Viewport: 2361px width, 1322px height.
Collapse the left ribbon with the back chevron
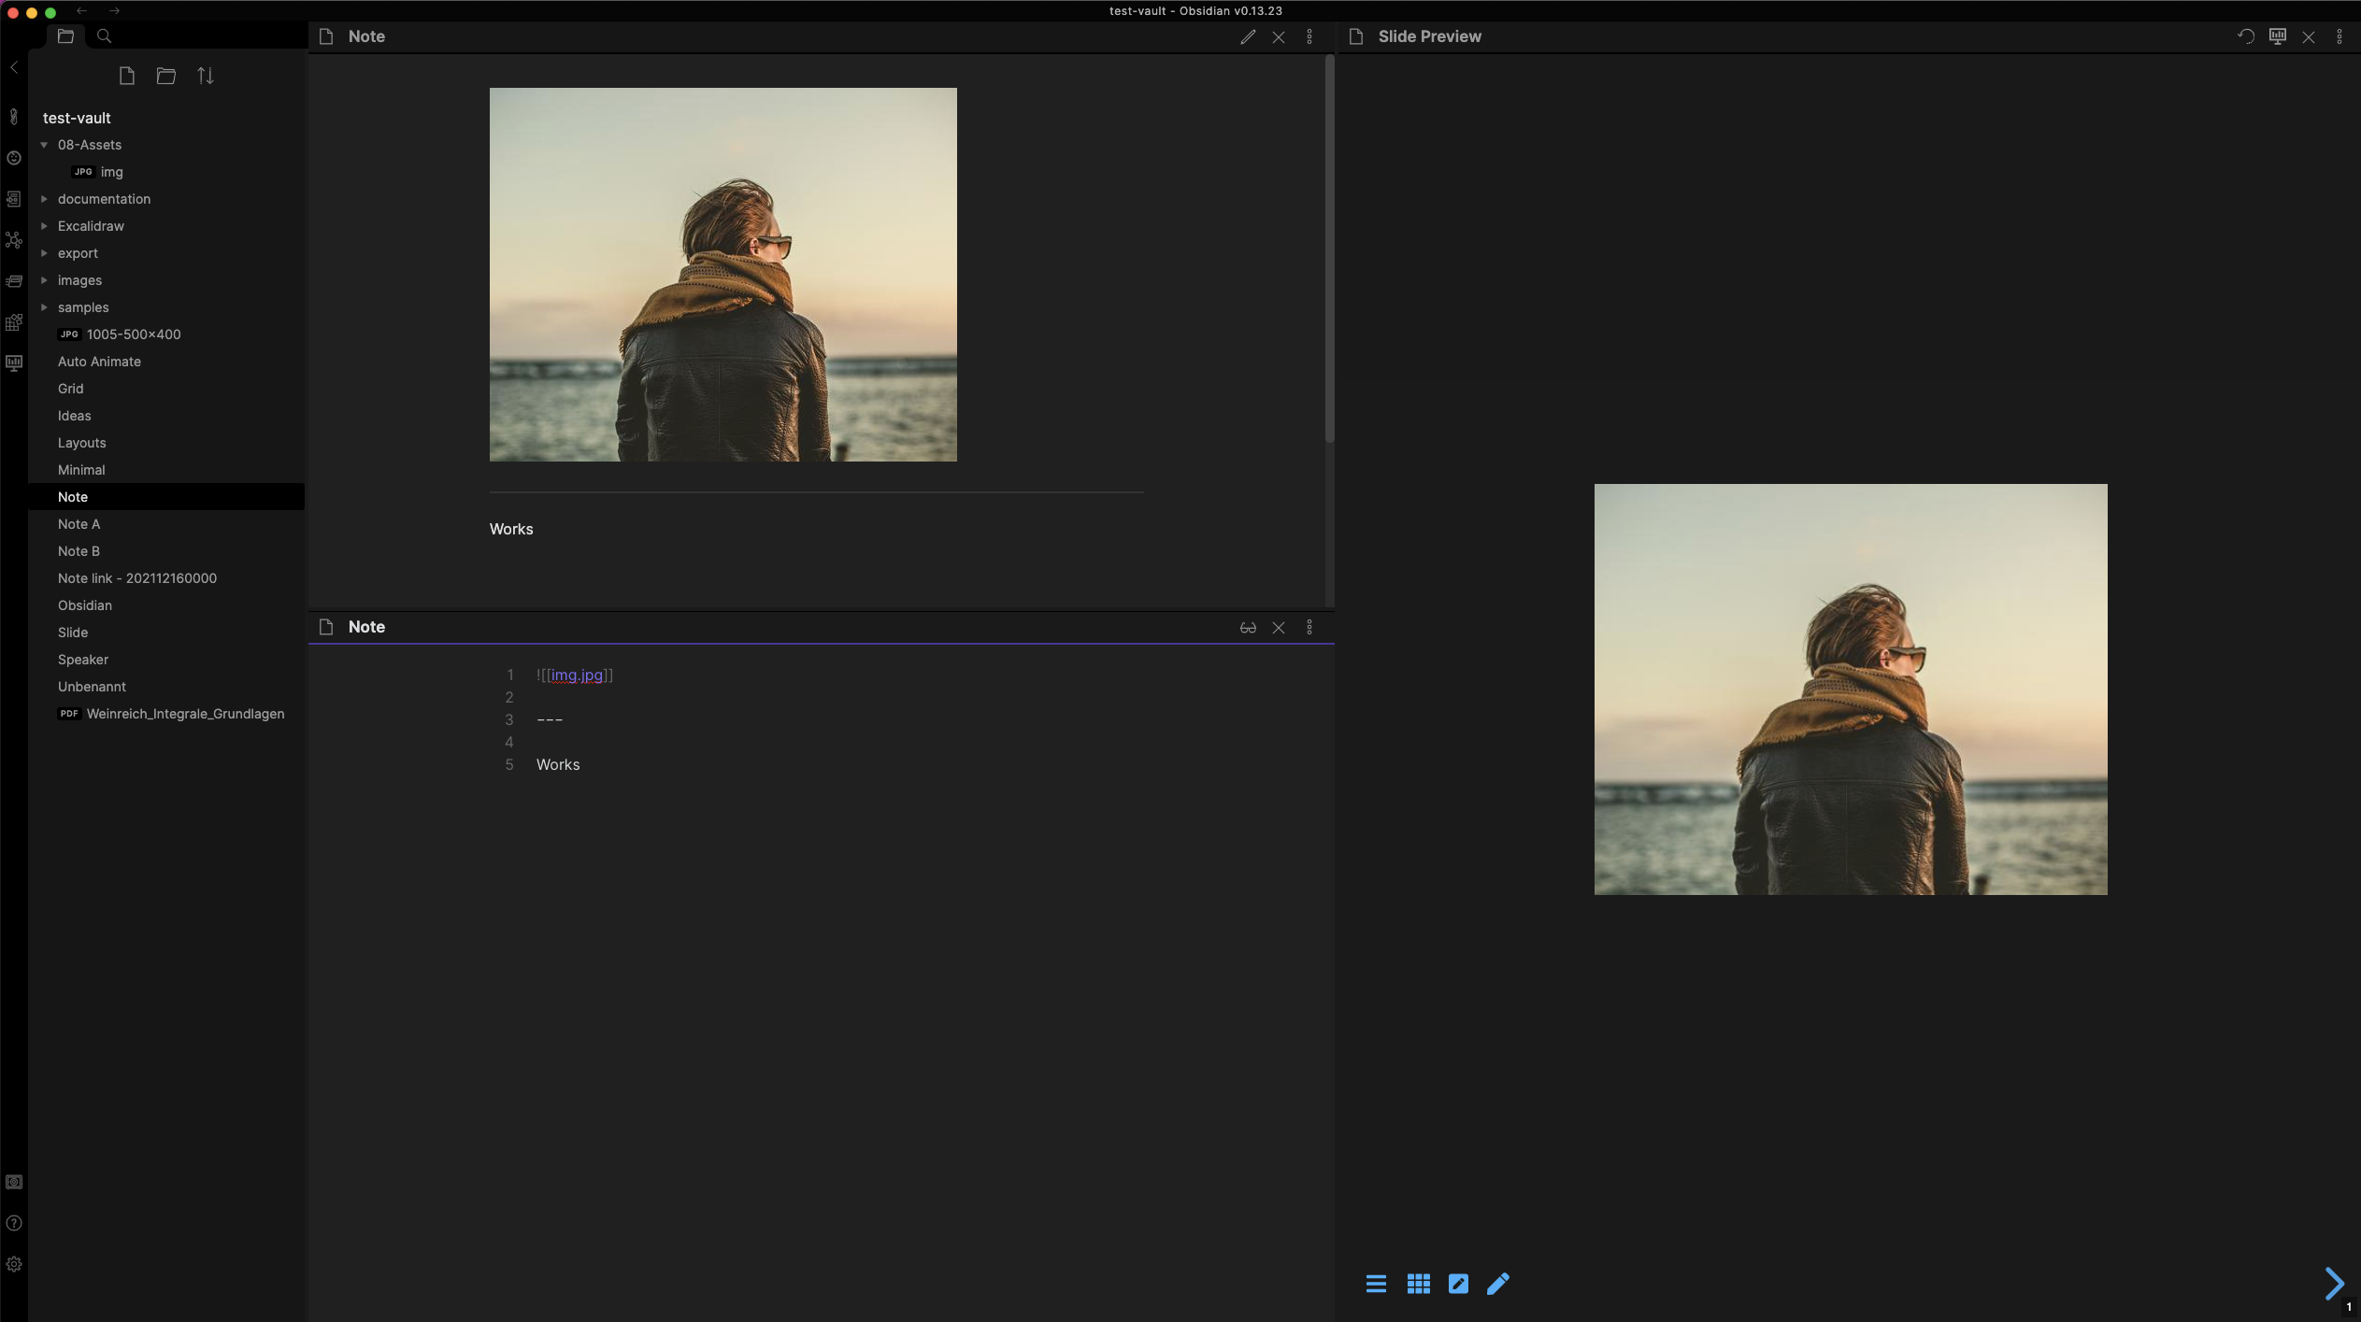[14, 66]
